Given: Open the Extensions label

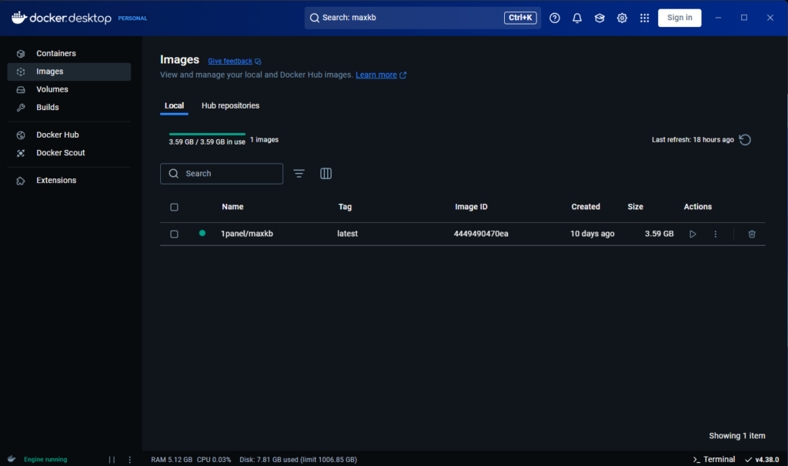Looking at the screenshot, I should coord(56,180).
